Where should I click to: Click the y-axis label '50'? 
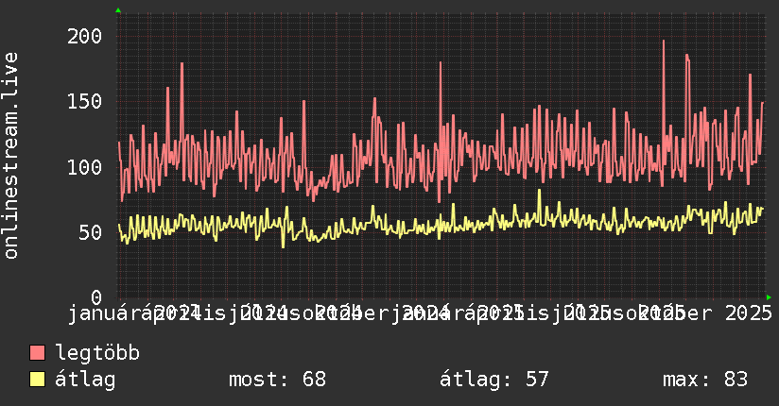point(91,232)
